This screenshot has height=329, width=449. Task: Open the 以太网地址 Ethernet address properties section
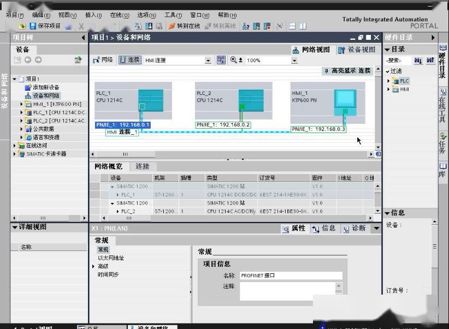111,258
